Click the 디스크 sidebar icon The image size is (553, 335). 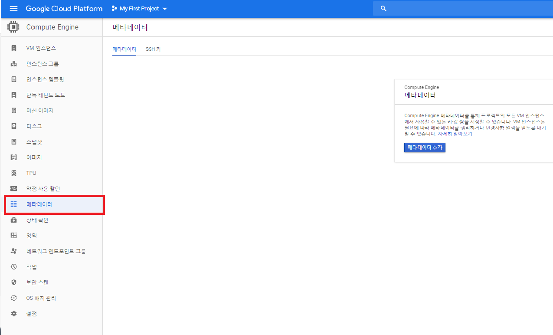[13, 126]
